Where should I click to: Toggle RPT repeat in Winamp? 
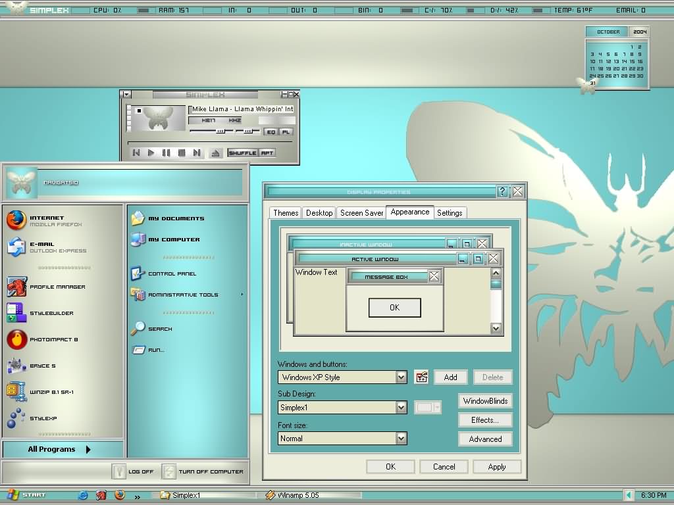pos(267,153)
